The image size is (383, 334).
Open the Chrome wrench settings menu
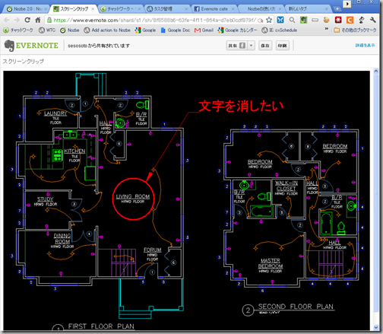coord(372,20)
